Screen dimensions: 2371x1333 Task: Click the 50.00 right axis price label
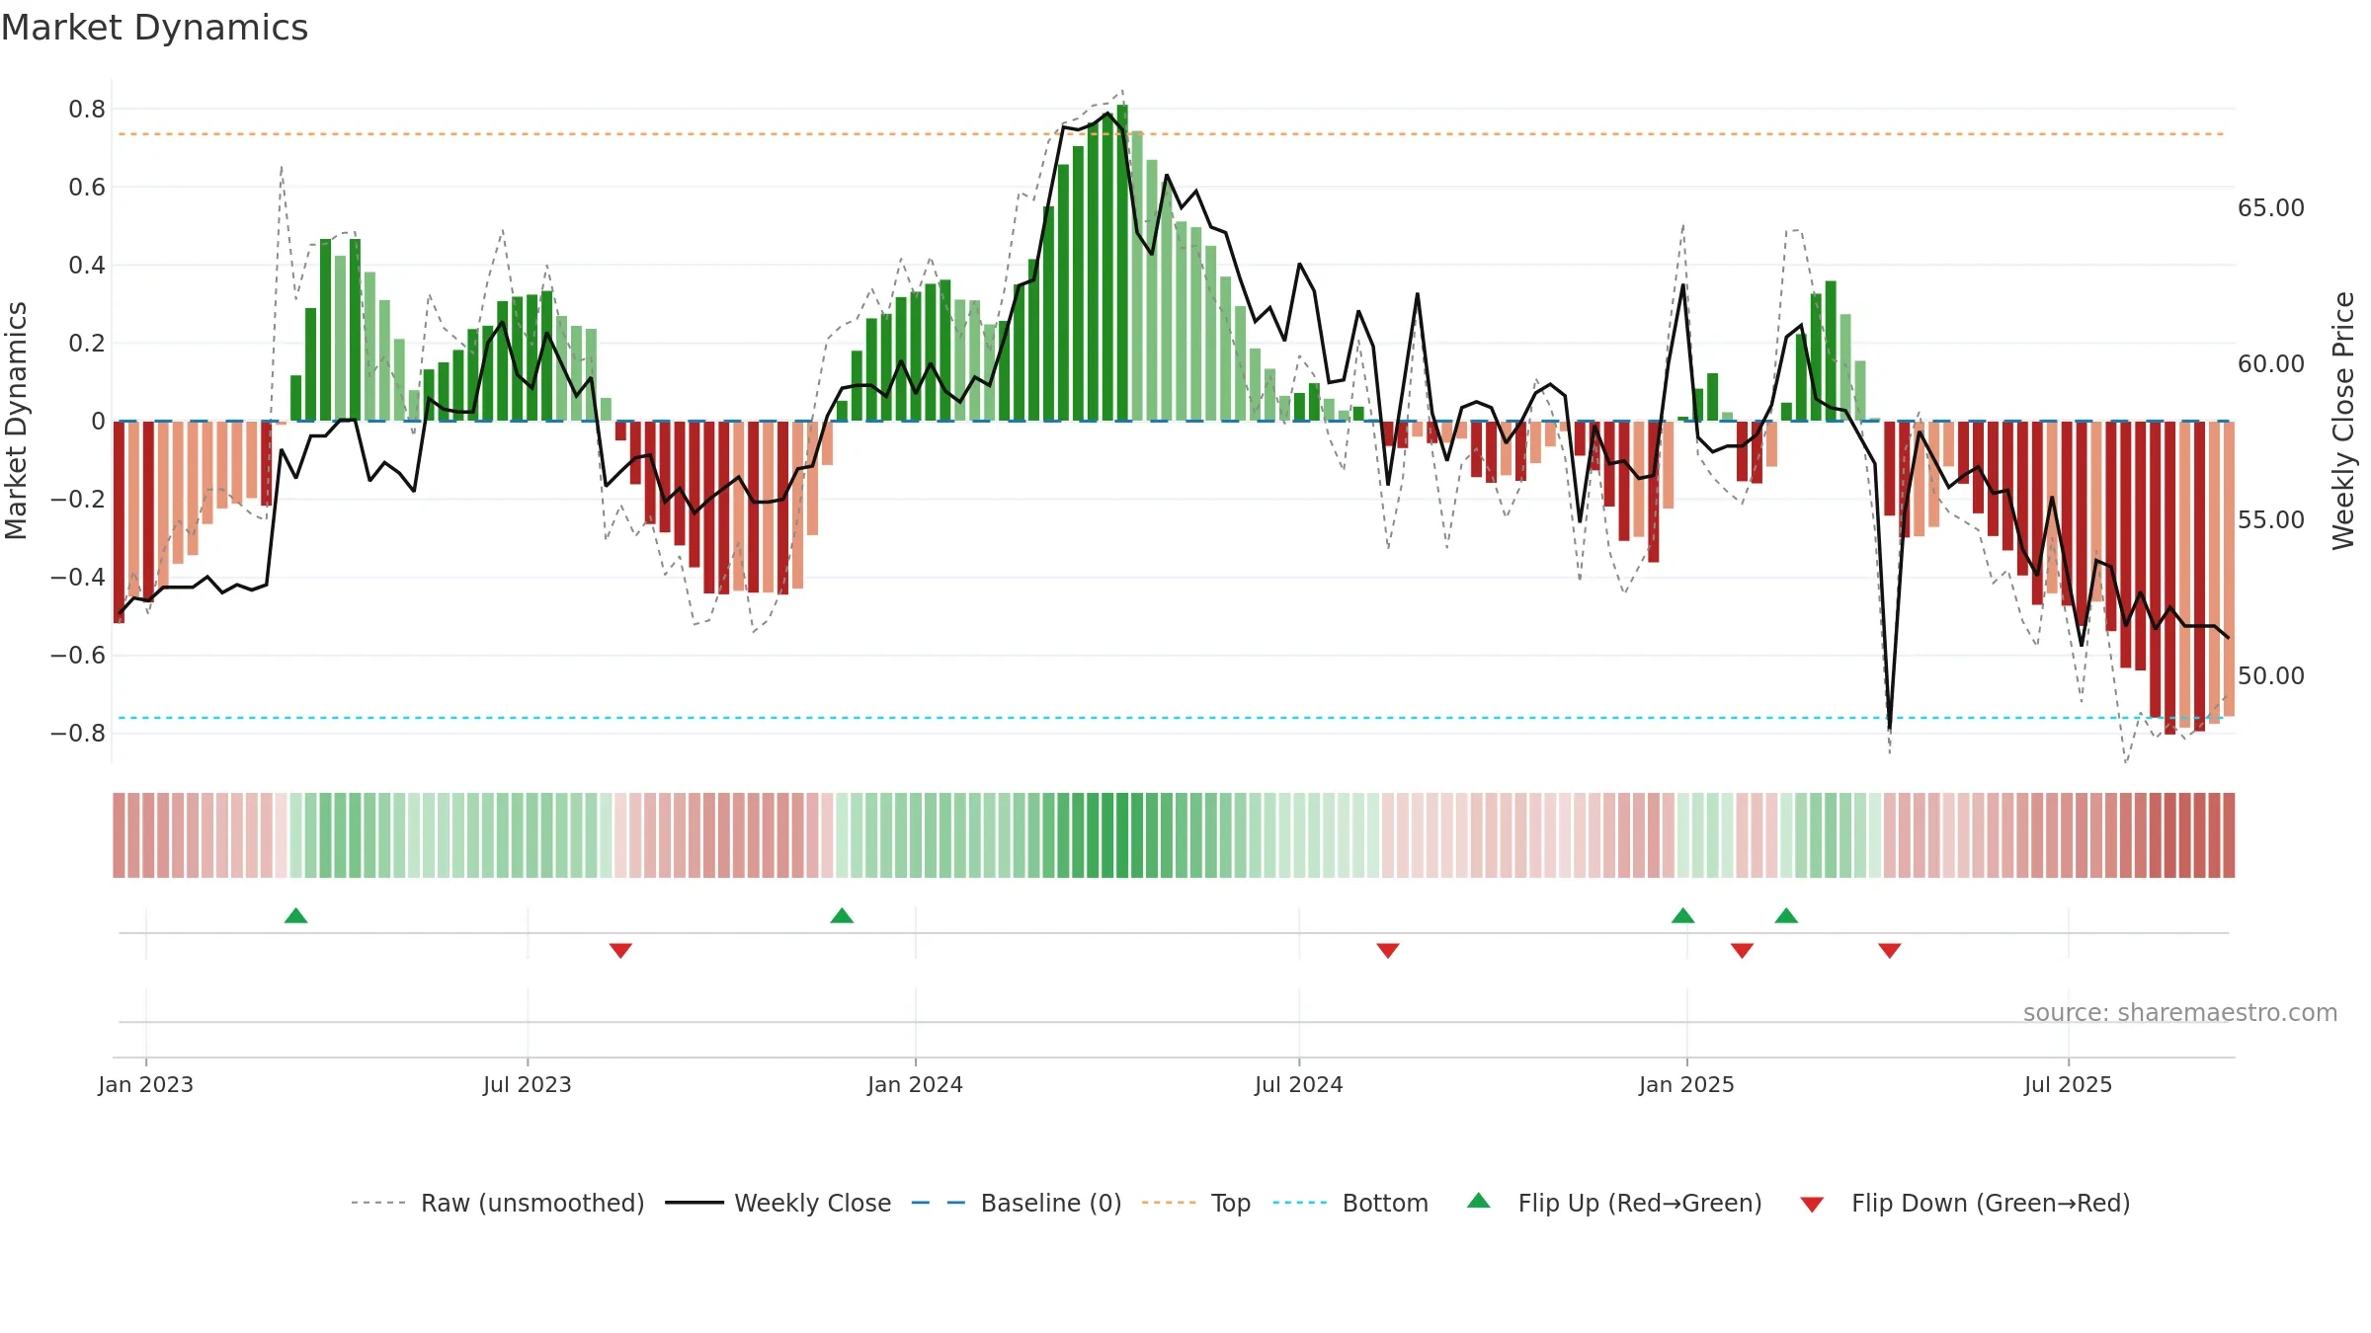coord(2271,675)
